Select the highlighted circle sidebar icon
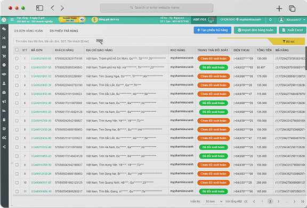 4,65
